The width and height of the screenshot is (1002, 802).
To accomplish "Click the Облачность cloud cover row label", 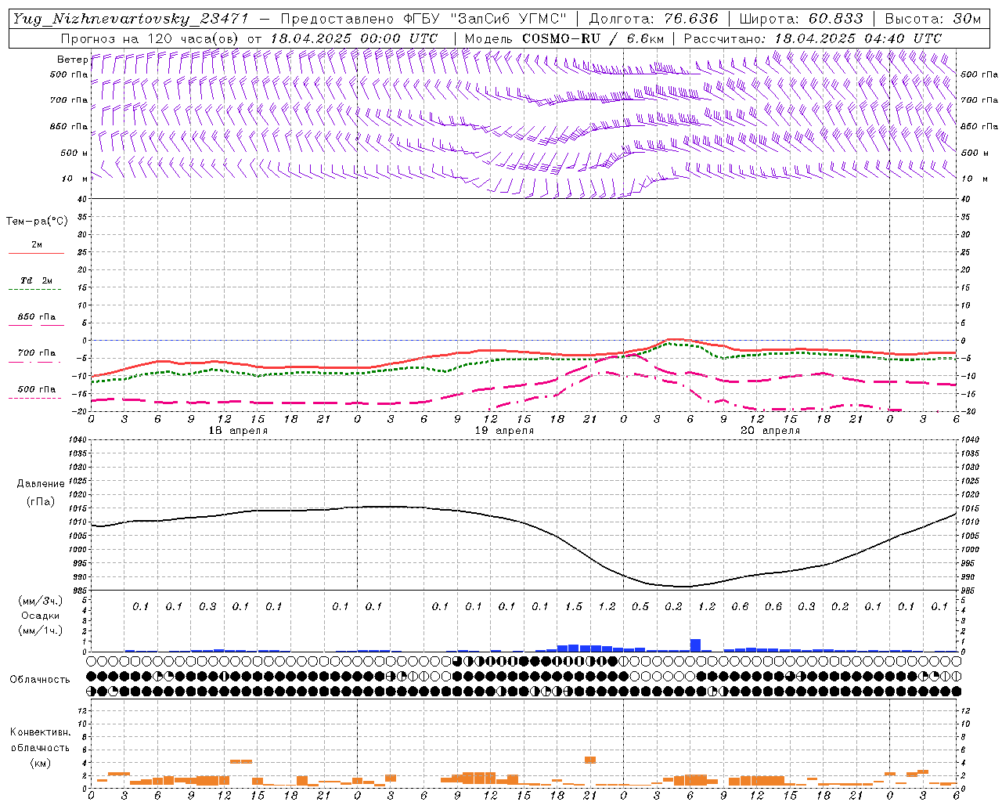I will point(40,679).
